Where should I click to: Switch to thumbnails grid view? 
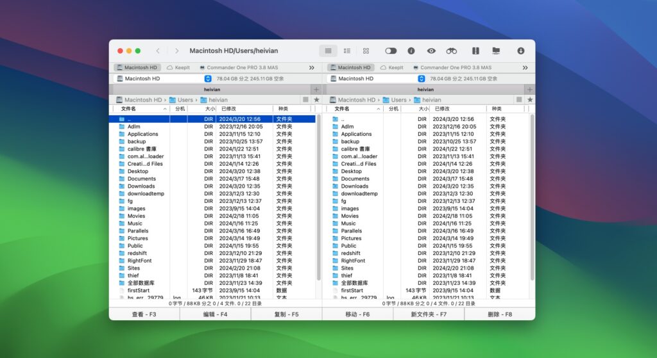(x=366, y=51)
